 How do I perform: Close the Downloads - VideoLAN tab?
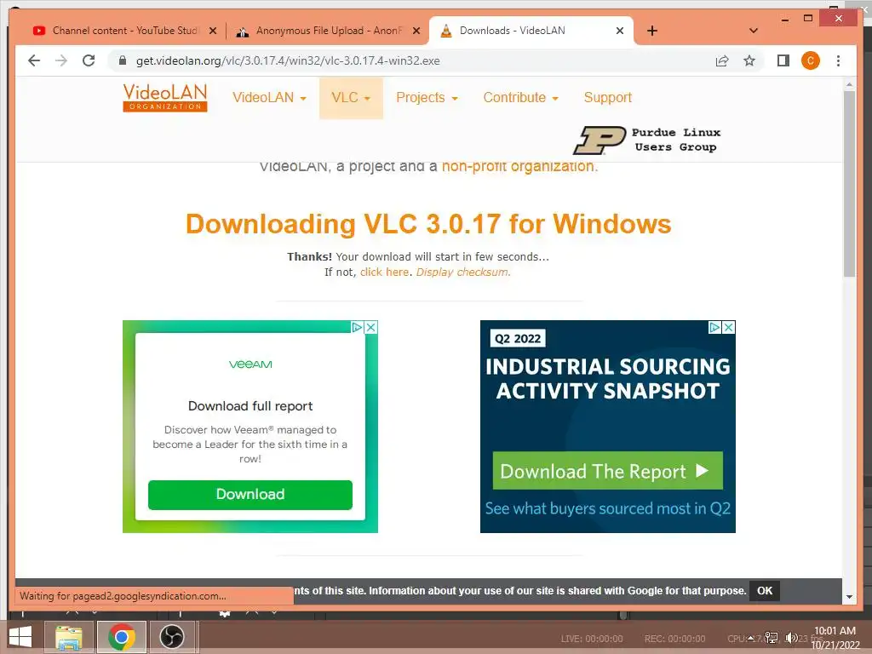pyautogui.click(x=620, y=31)
